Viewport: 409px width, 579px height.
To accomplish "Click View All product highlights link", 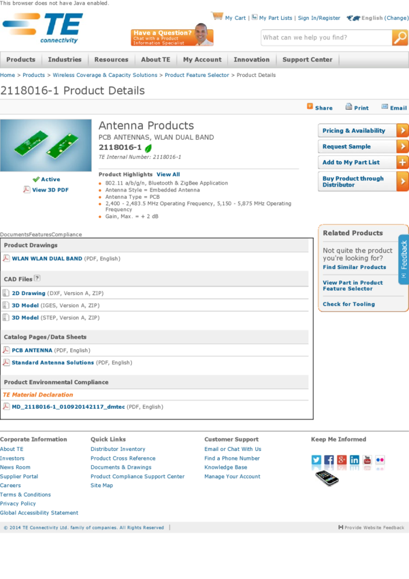I will (168, 174).
